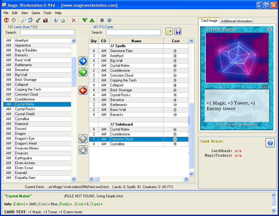The width and height of the screenshot is (279, 216).
Task: Click the blue question mark price help icon
Action: coord(270,143)
